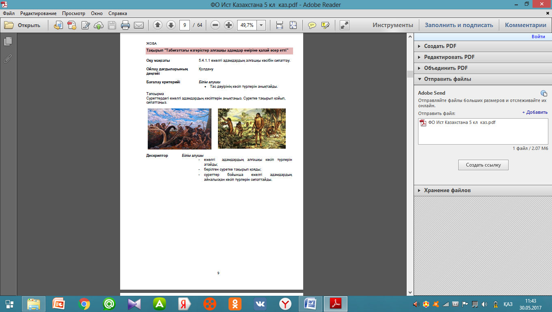Image resolution: width=552 pixels, height=312 pixels.
Task: Click the Send by email envelope icon
Action: (x=139, y=25)
